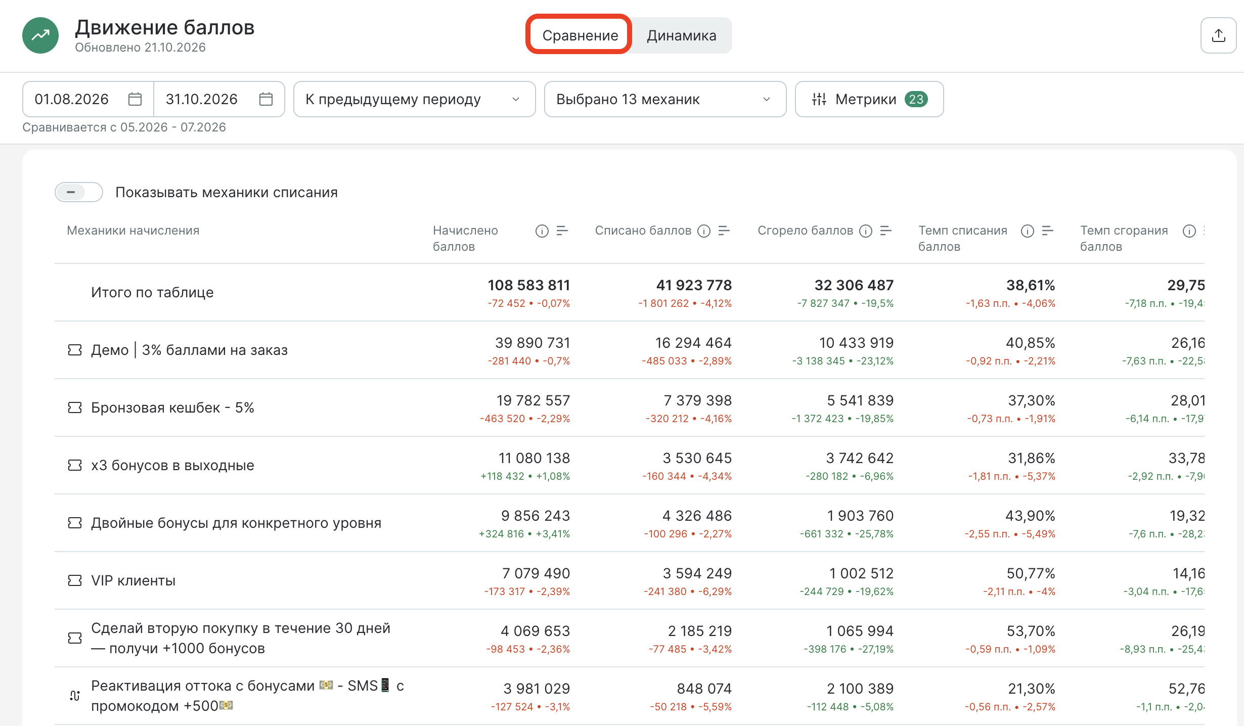Viewport: 1244px width, 726px height.
Task: Open VIP клиенты mechanic row
Action: (x=630, y=580)
